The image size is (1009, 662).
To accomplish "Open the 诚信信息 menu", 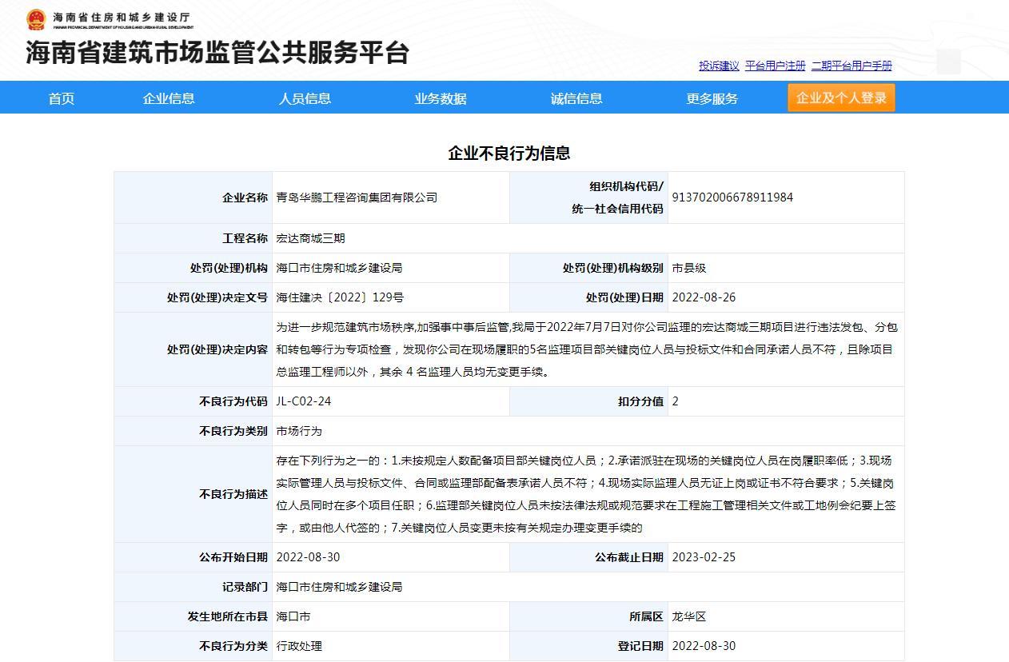I will click(576, 98).
